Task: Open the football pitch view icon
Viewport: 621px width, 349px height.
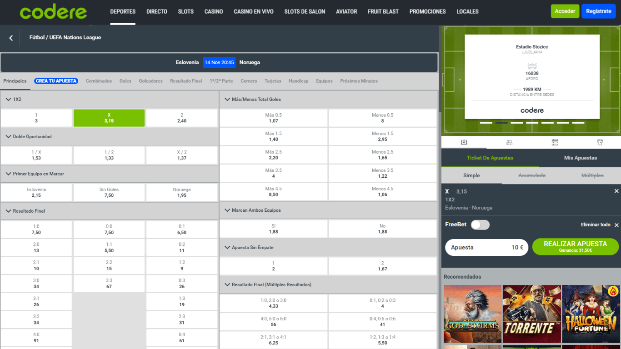Action: tap(464, 142)
